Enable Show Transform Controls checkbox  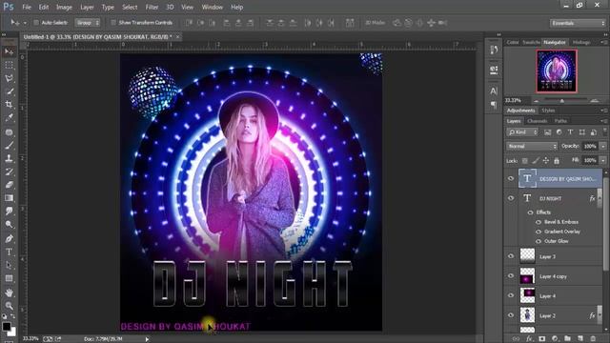113,23
